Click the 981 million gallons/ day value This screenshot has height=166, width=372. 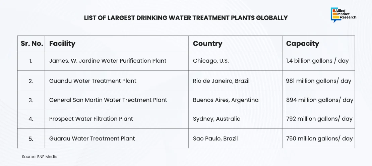[x=318, y=81]
